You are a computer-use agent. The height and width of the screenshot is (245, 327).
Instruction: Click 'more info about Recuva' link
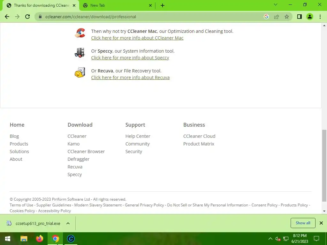pos(130,78)
